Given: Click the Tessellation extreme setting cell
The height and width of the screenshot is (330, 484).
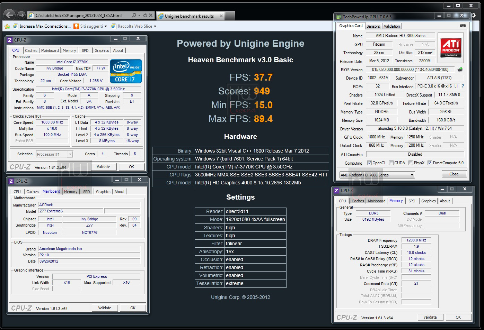Looking at the screenshot, I should click(255, 283).
